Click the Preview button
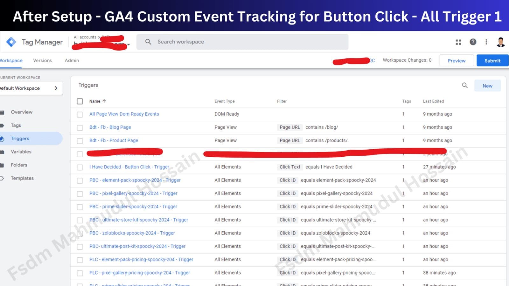Viewport: 509px width, 286px height. [457, 60]
